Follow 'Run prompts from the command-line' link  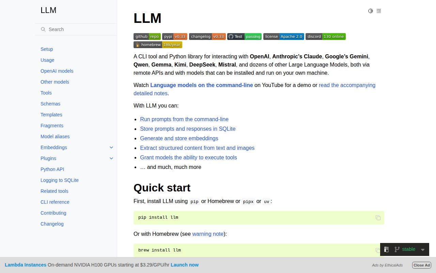(x=184, y=119)
